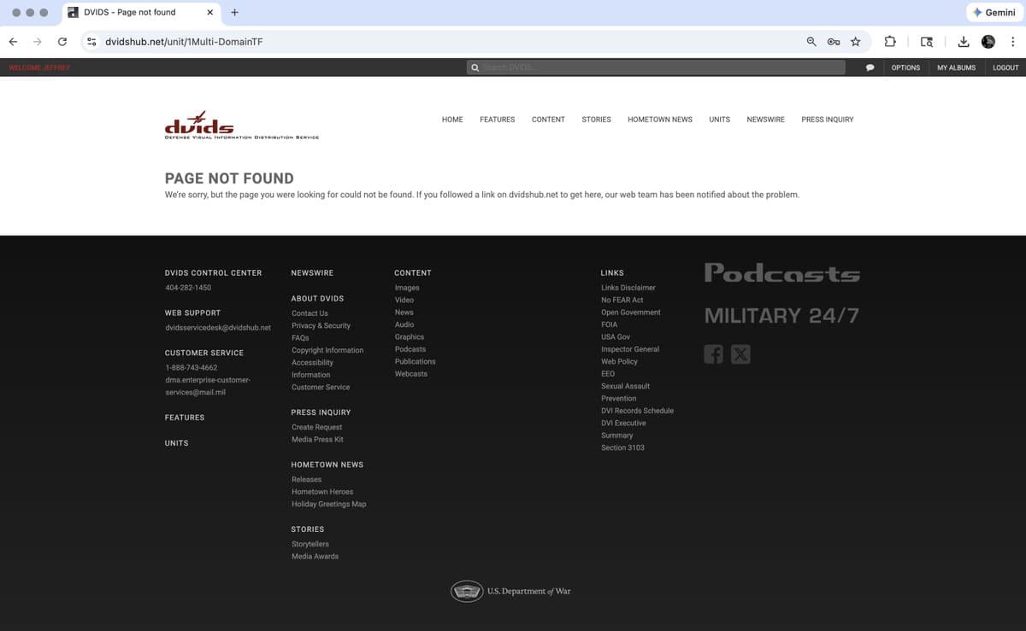Open the chat message icon in top bar

[x=870, y=67]
